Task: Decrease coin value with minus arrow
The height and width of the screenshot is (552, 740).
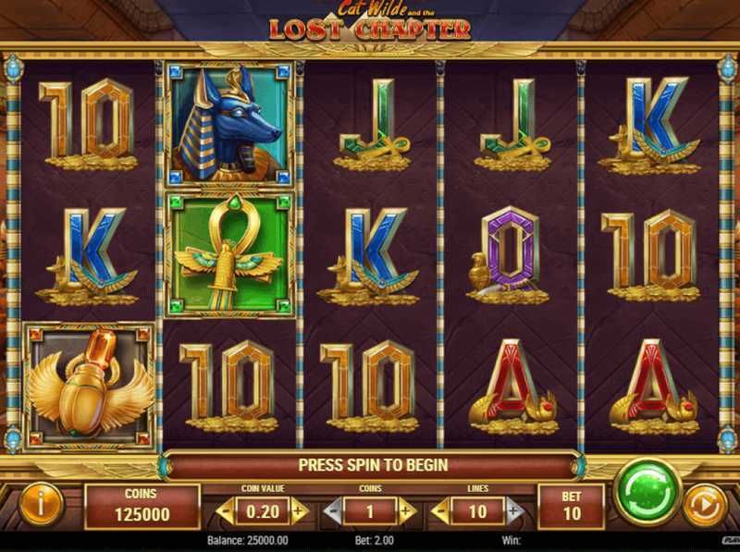Action: coord(226,512)
